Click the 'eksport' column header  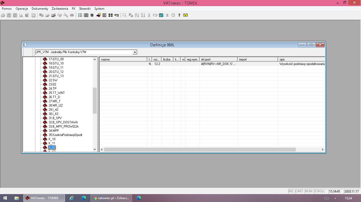(218, 59)
